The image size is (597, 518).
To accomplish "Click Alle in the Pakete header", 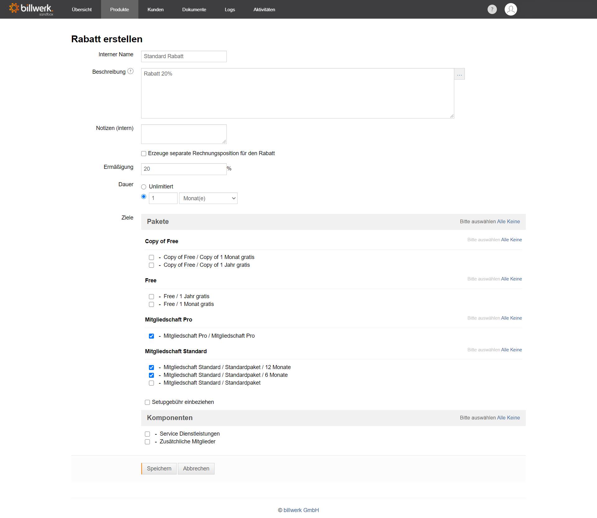I will pyautogui.click(x=501, y=221).
